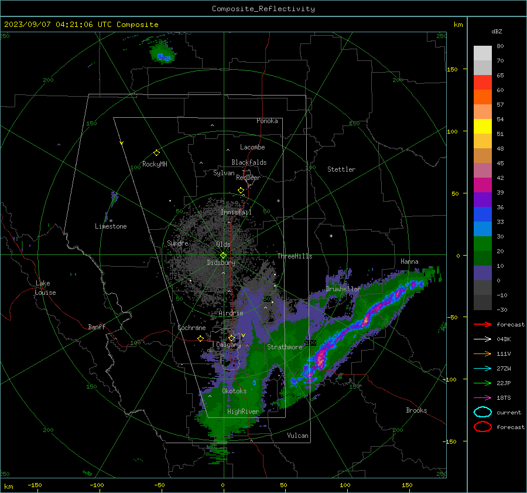Select the lightest gray top swatch in legend
Image resolution: width=527 pixels, height=493 pixels.
point(482,53)
